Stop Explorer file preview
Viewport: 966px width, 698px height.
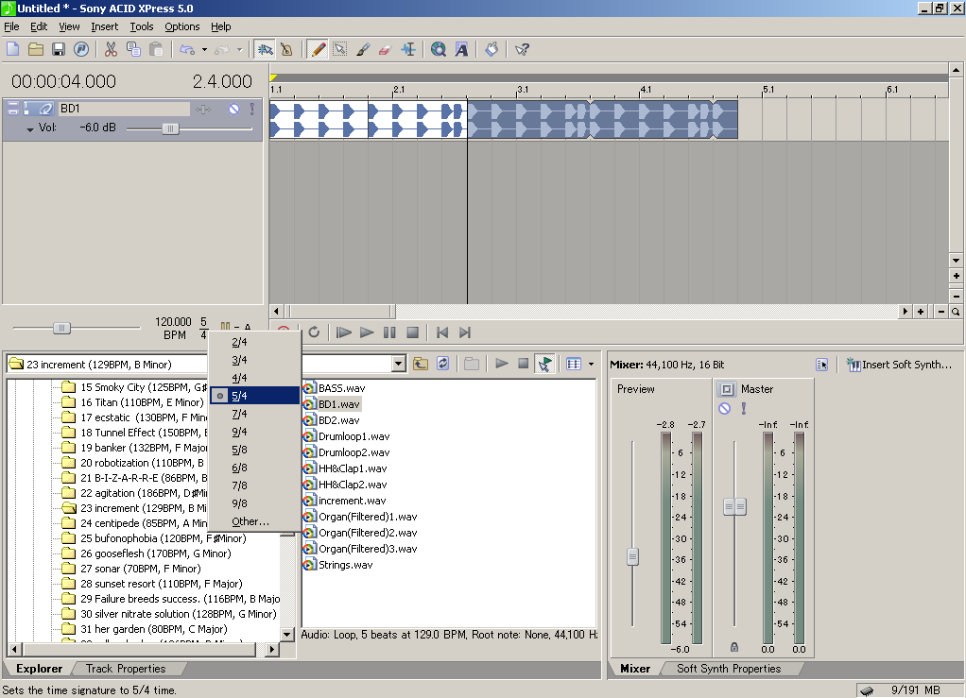(523, 364)
